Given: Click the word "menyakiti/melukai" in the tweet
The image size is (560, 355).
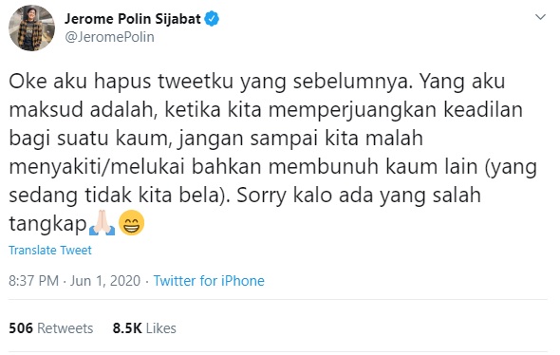Looking at the screenshot, I should 97,167.
